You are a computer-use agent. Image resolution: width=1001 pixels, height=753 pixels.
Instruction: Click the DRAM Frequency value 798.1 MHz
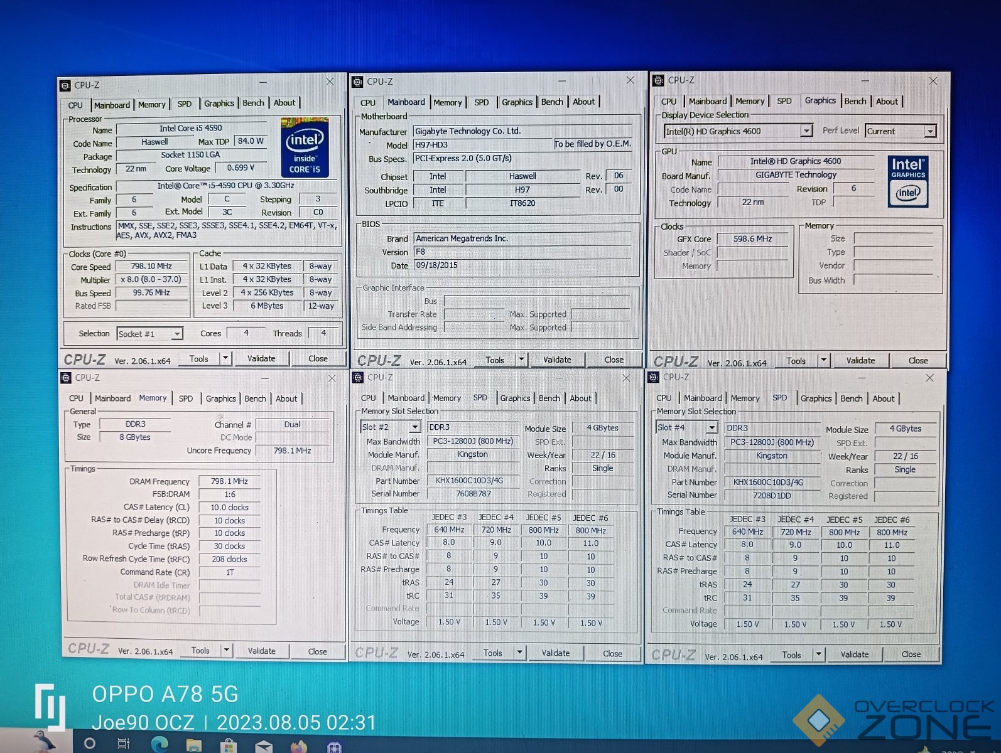click(x=229, y=481)
